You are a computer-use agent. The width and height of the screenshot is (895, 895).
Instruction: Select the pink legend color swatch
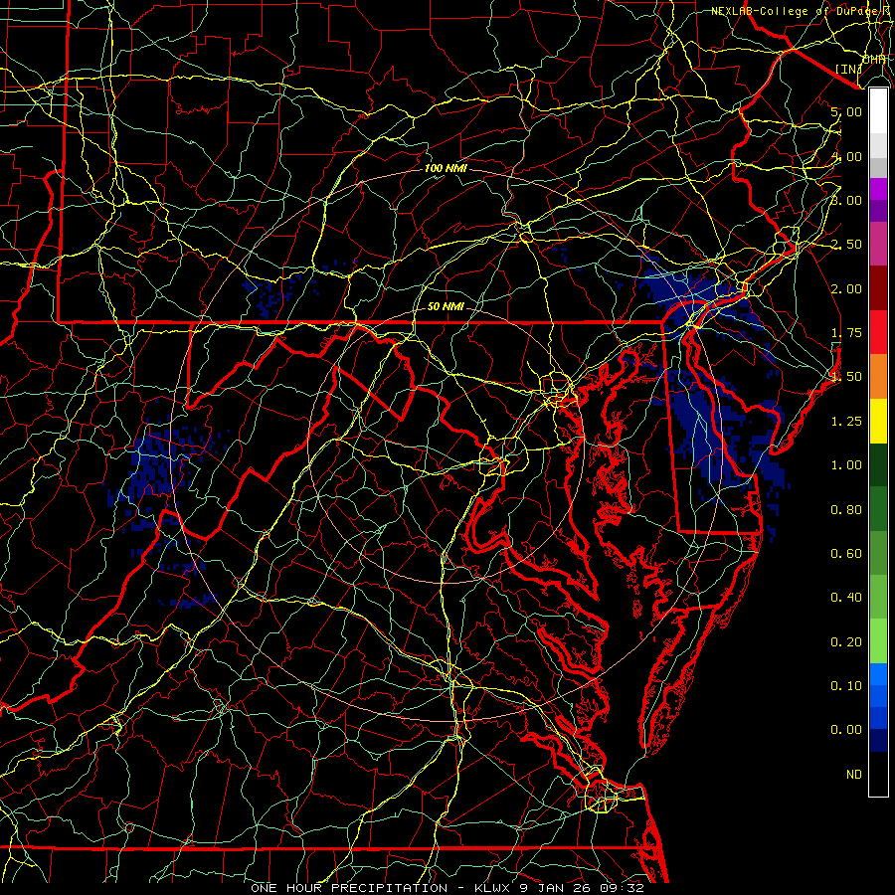coord(878,244)
